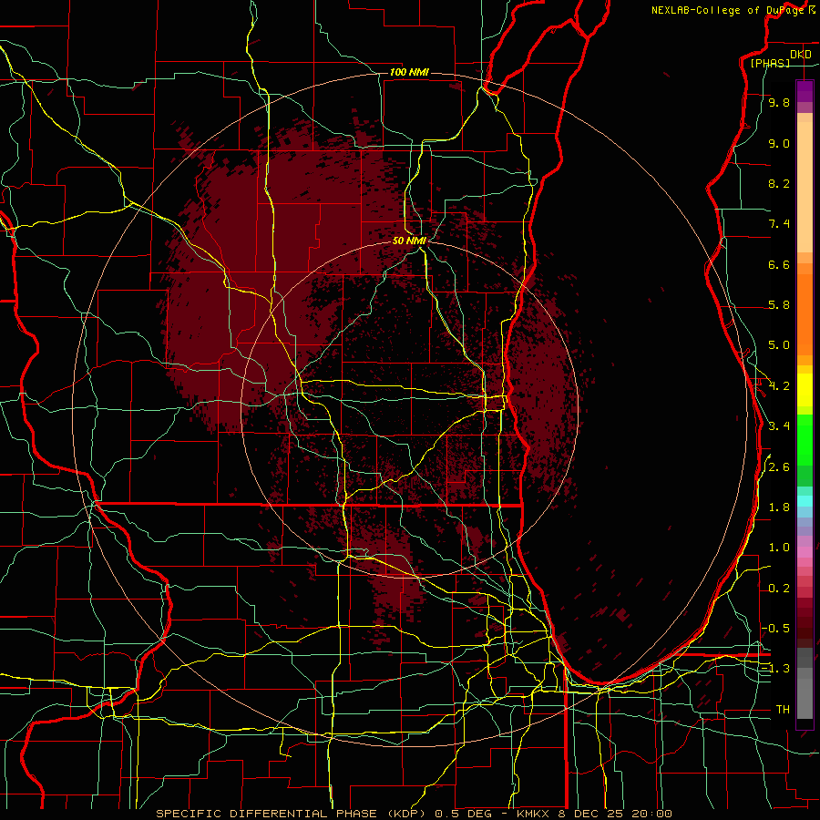Image resolution: width=820 pixels, height=820 pixels.
Task: Pick the purple segment of the color bar
Action: [x=805, y=91]
